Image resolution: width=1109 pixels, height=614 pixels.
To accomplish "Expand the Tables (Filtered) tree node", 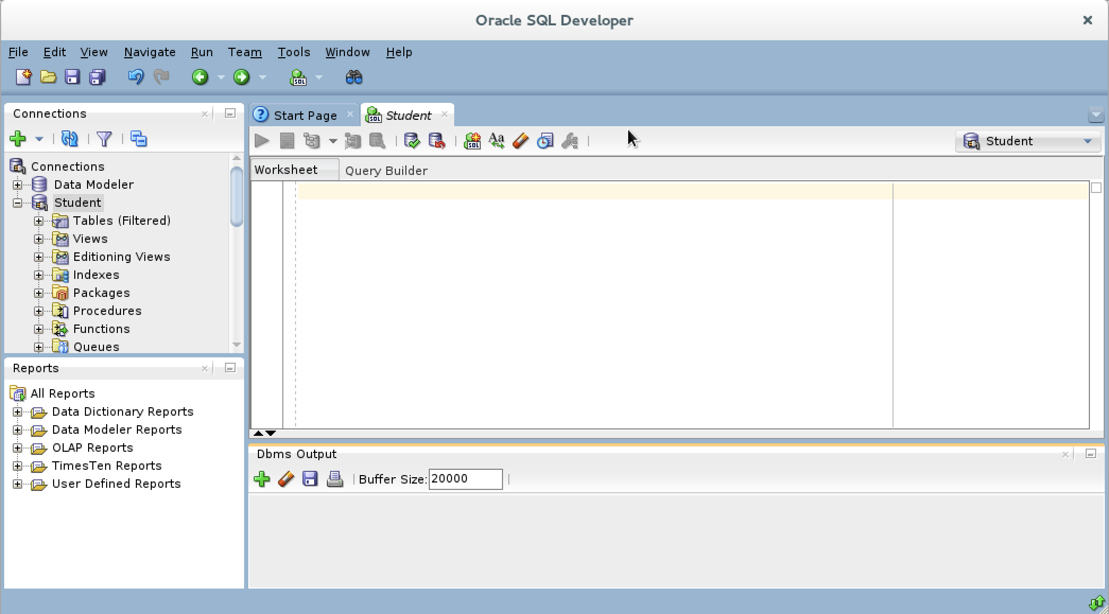I will (38, 220).
